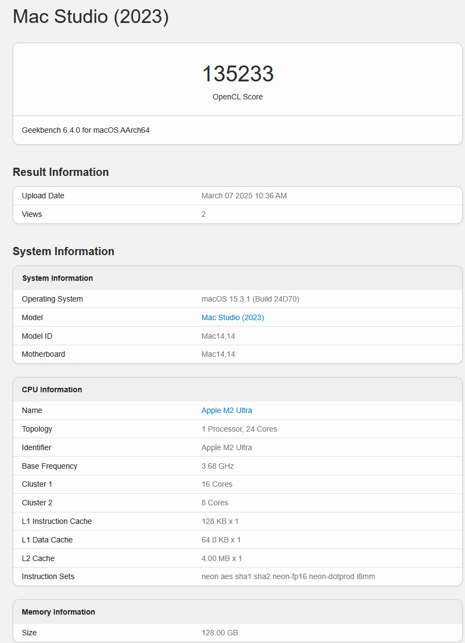Click the Upload Date value
465x643 pixels.
(244, 196)
